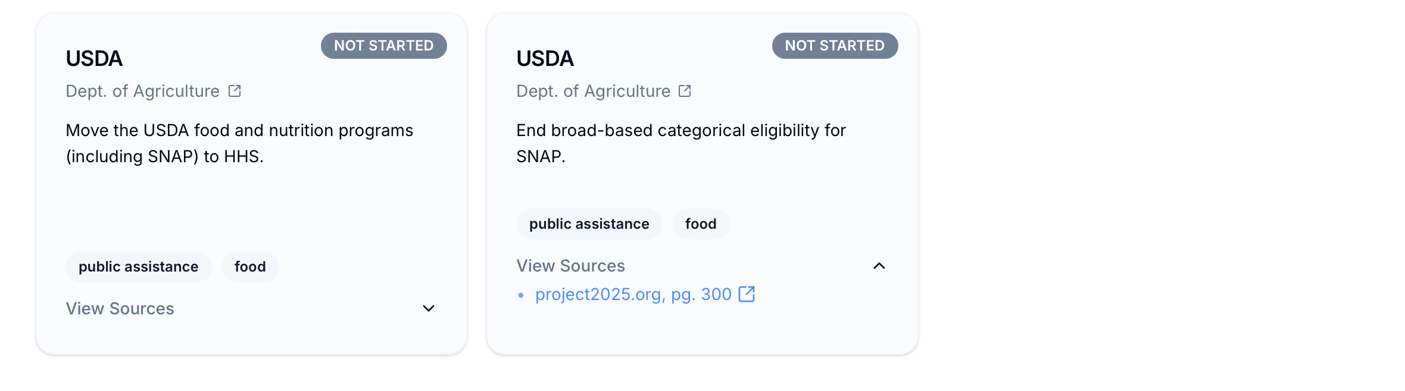Open the project2025.org, pg. 300 source link
Image resolution: width=1405 pixels, height=391 pixels.
click(633, 294)
